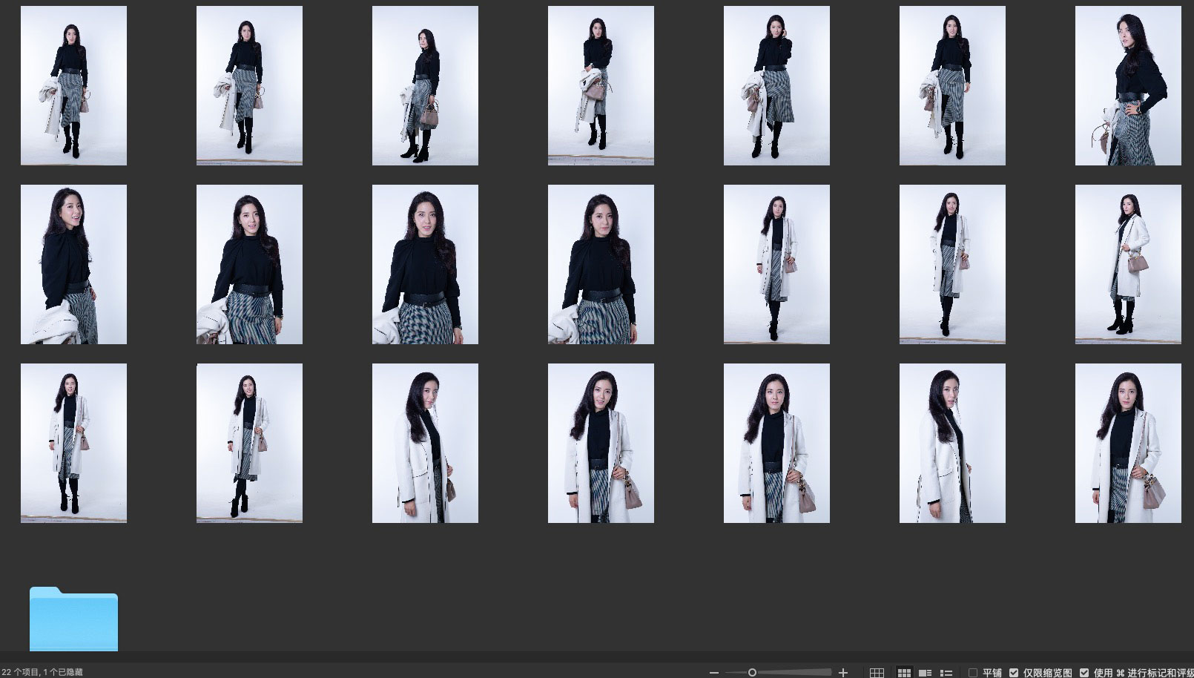1194x678 pixels.
Task: Click the plus icon to enlarge thumbnails
Action: click(842, 673)
